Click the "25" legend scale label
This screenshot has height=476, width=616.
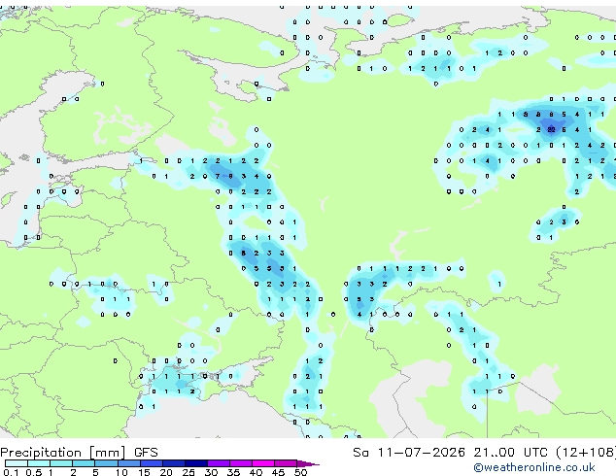[x=188, y=472]
